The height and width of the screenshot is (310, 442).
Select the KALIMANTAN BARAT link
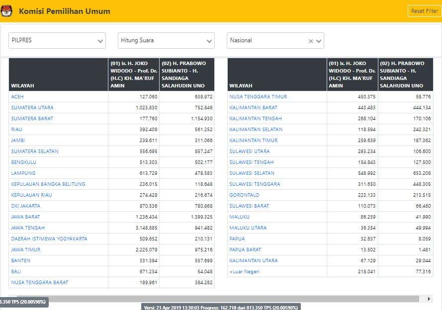pyautogui.click(x=254, y=108)
